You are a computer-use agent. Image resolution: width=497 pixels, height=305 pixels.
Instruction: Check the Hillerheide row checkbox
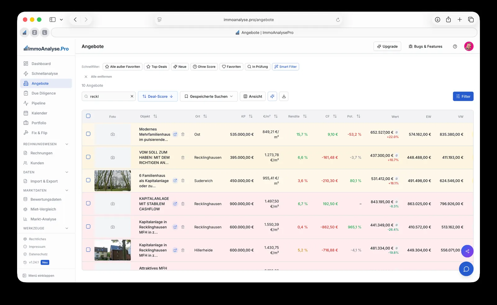pos(88,250)
